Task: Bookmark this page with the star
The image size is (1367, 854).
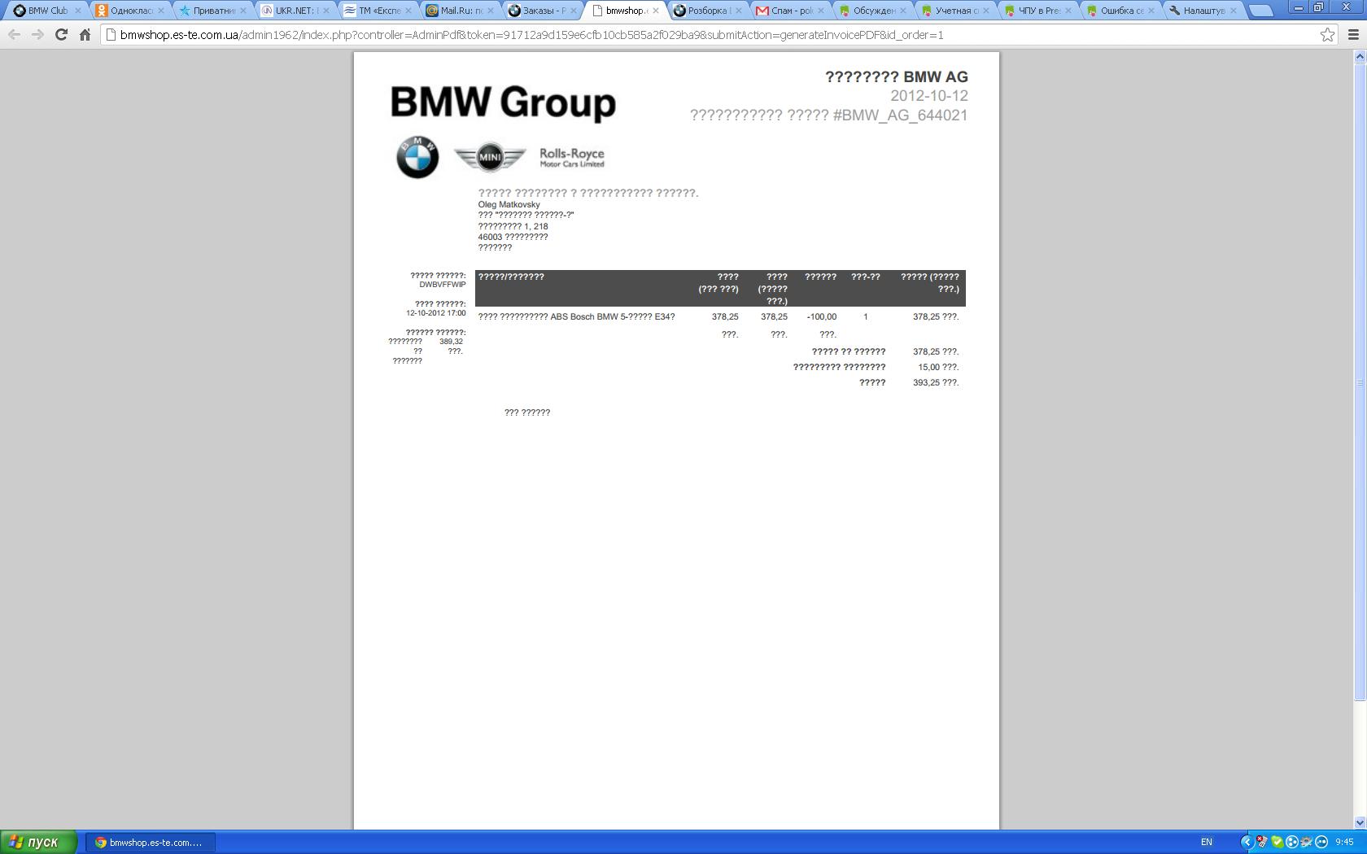Action: pyautogui.click(x=1327, y=35)
